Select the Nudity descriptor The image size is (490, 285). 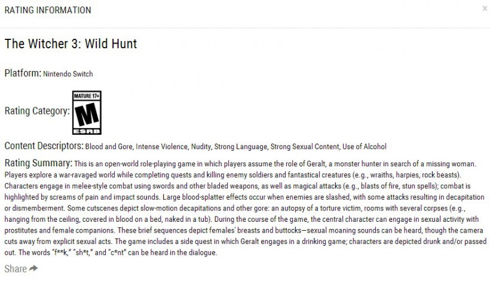point(201,147)
